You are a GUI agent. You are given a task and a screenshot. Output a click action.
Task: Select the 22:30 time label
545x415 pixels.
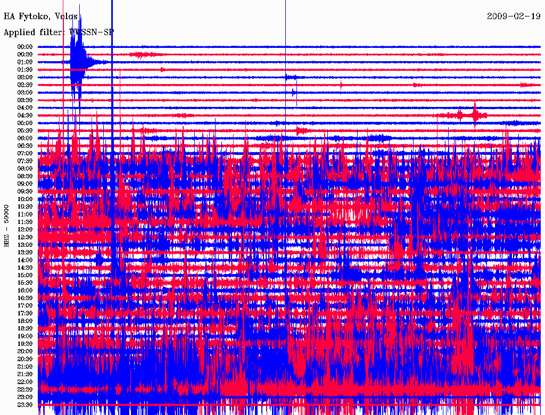pos(25,389)
